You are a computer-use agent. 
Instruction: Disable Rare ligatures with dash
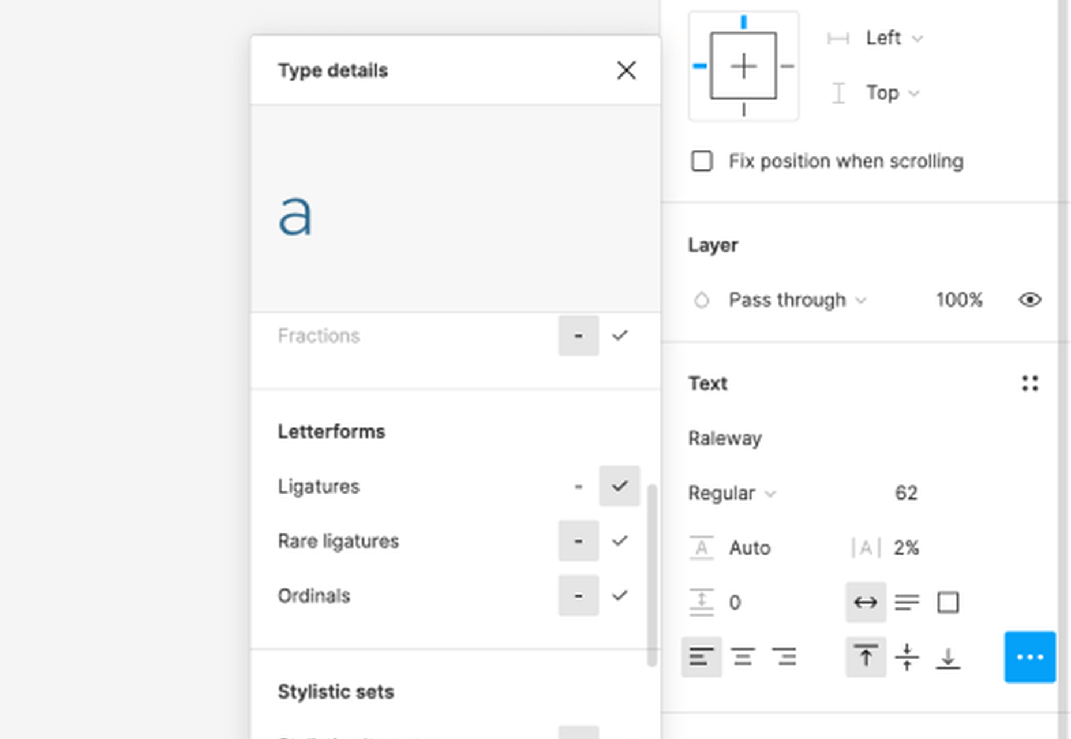click(x=579, y=541)
